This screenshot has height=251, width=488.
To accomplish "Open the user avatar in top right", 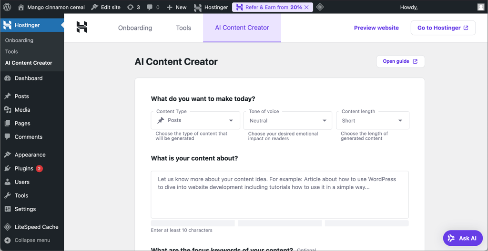I will pos(481,7).
